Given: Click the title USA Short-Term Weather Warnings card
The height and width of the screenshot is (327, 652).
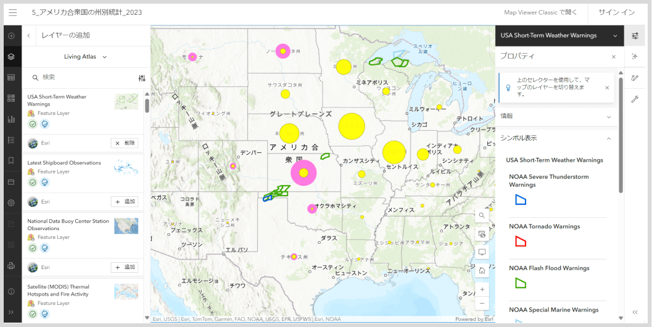Looking at the screenshot, I should (x=57, y=101).
